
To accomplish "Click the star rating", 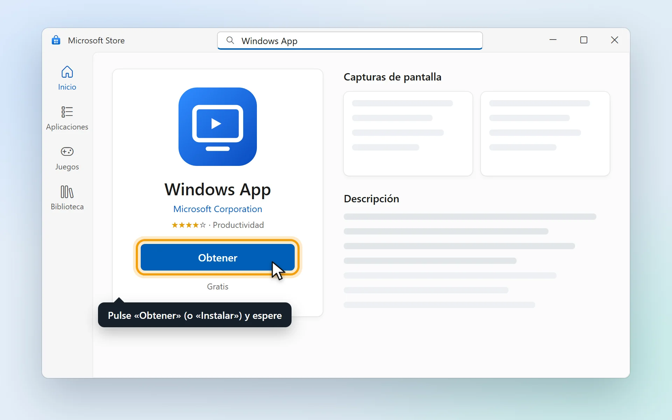I will tap(189, 225).
